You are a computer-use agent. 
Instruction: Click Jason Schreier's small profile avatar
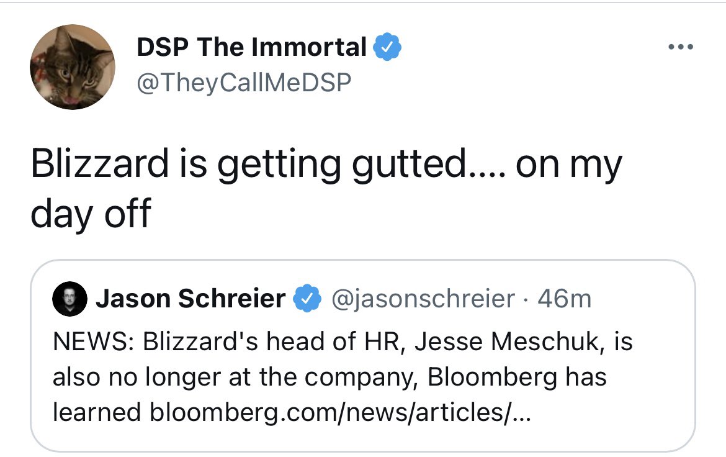point(69,299)
